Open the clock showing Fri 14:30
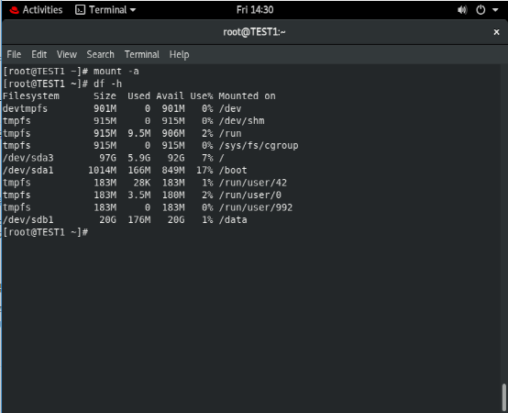Viewport: 508px width, 413px height. (x=255, y=10)
